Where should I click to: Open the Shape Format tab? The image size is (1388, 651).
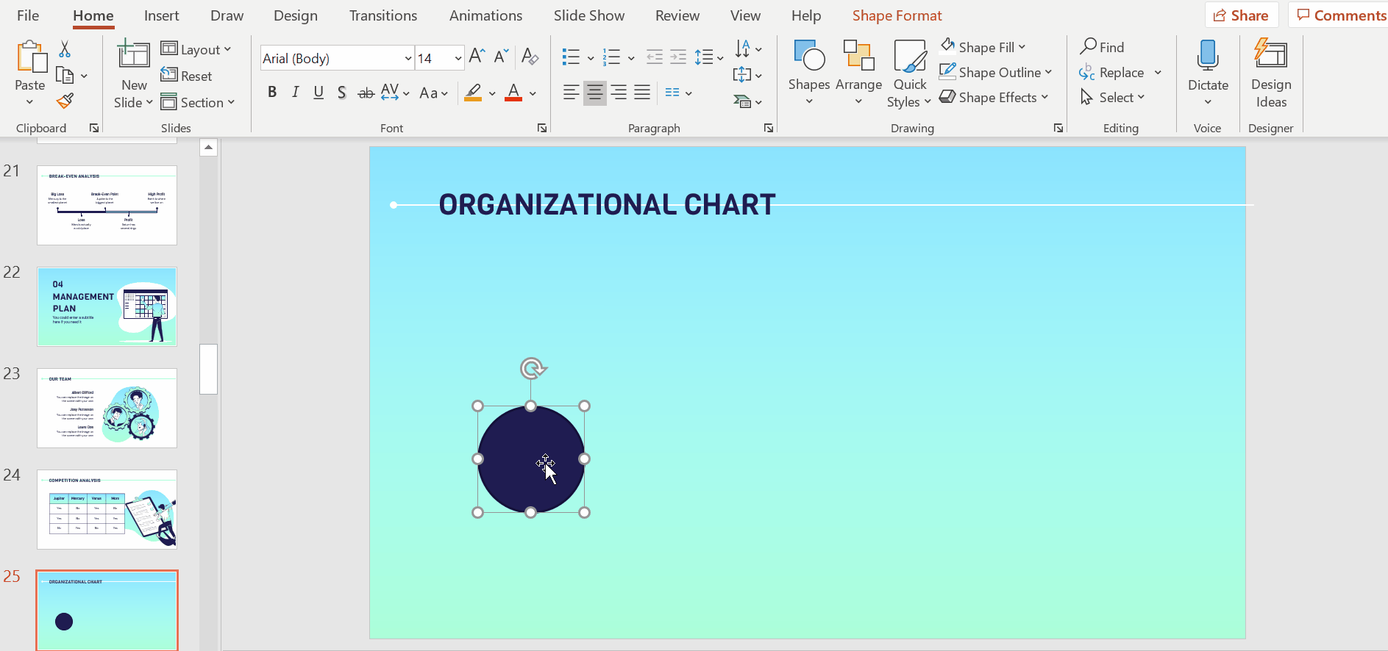click(x=896, y=15)
